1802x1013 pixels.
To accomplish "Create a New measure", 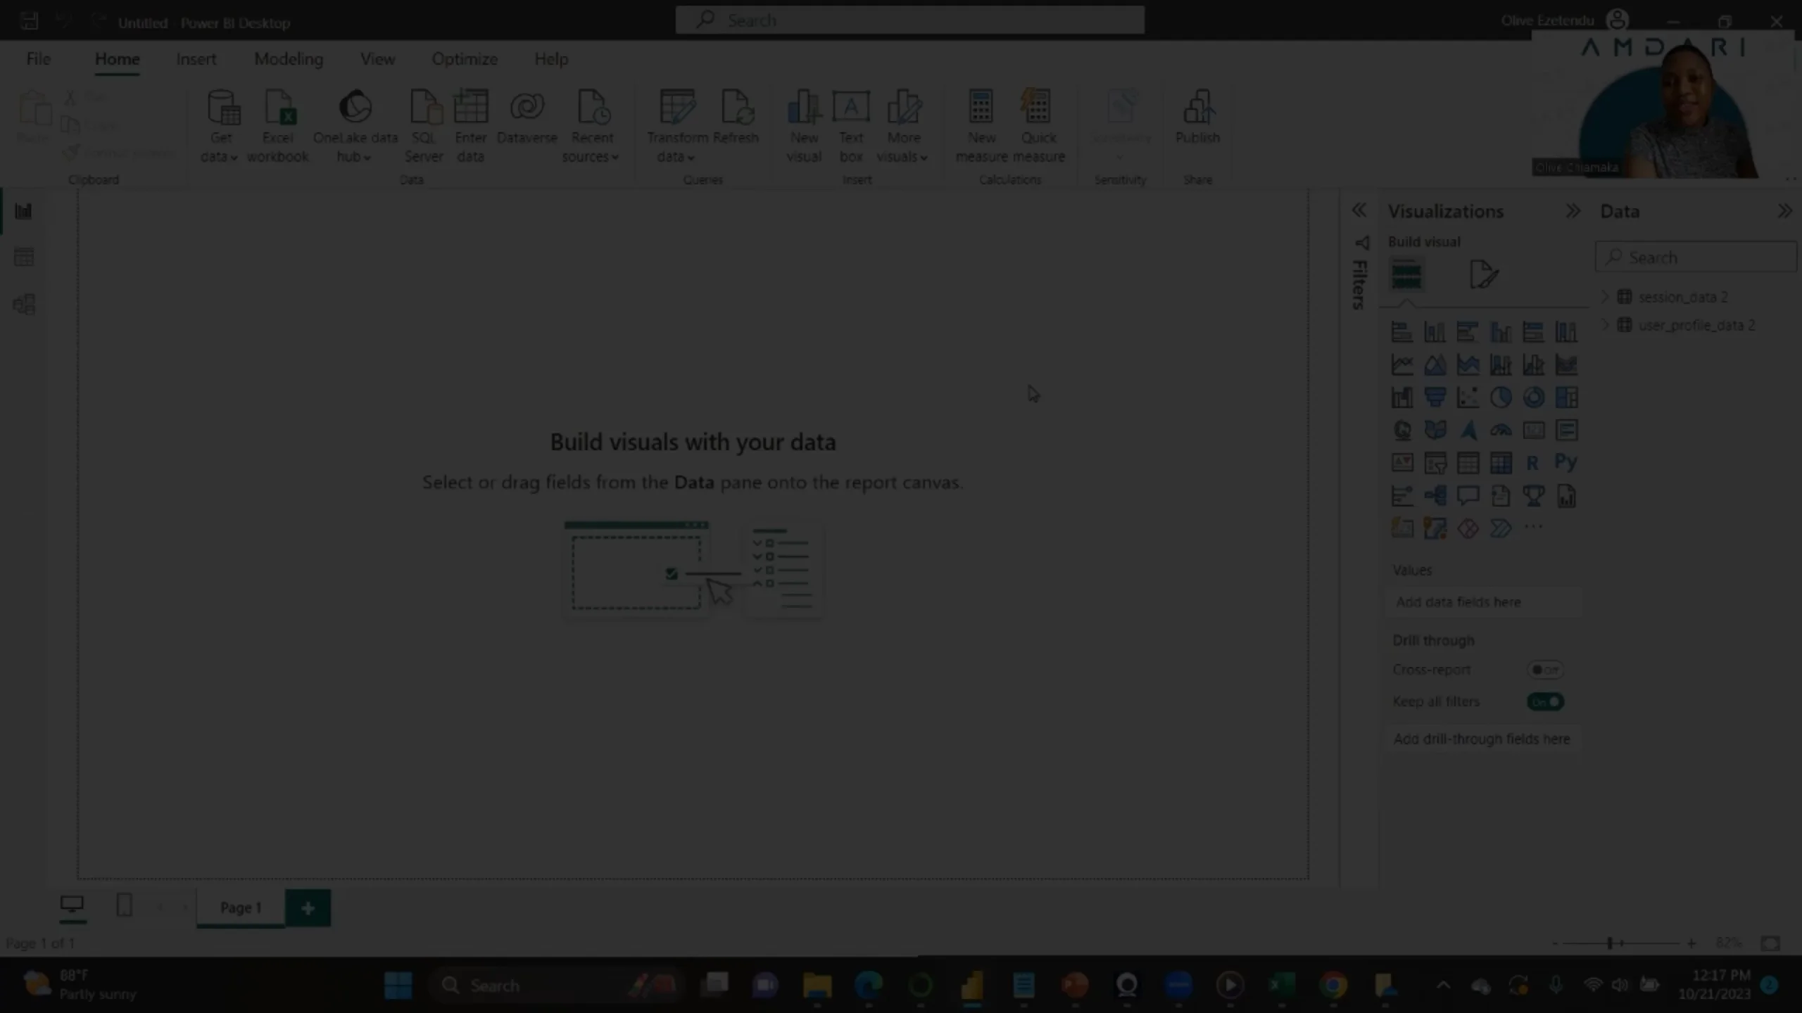I will (981, 127).
